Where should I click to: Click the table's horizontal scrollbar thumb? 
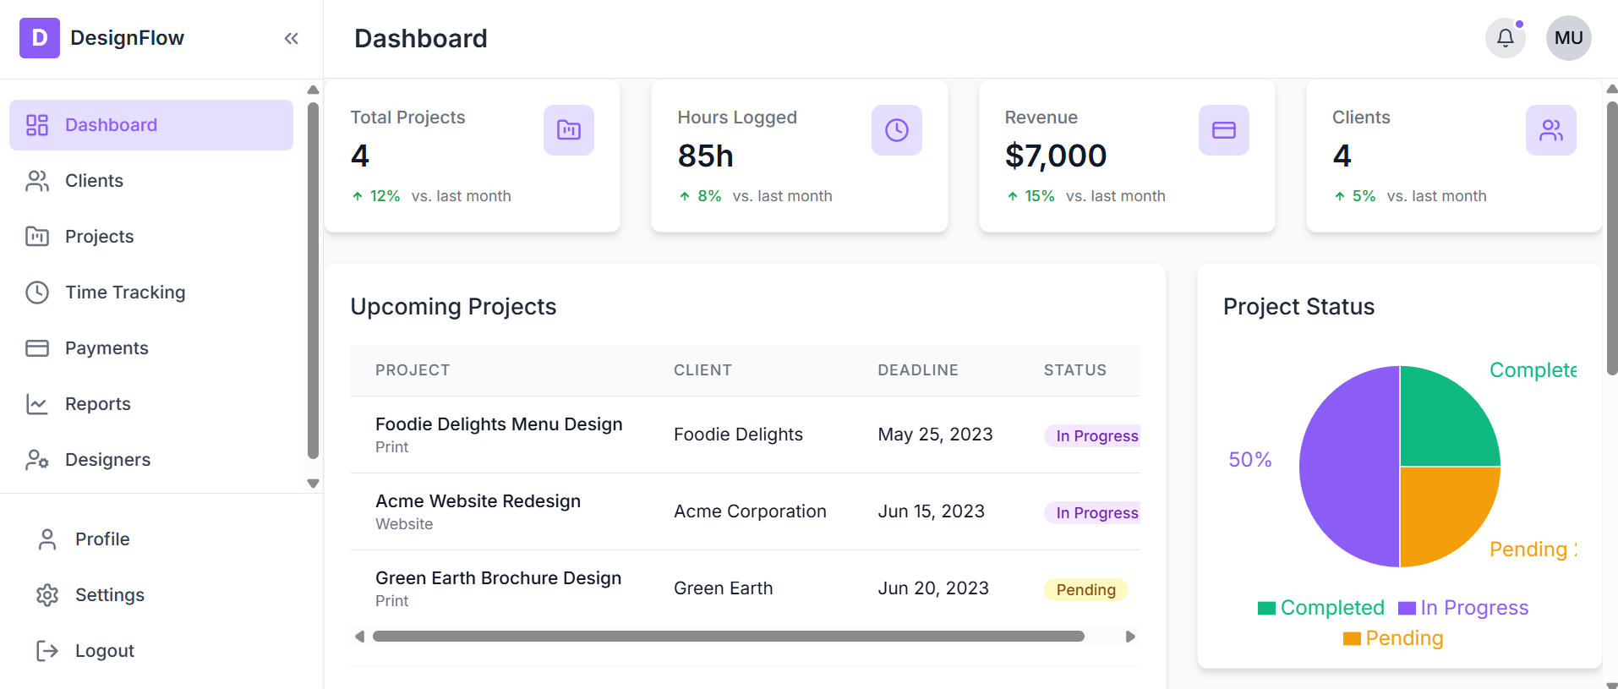click(x=729, y=637)
